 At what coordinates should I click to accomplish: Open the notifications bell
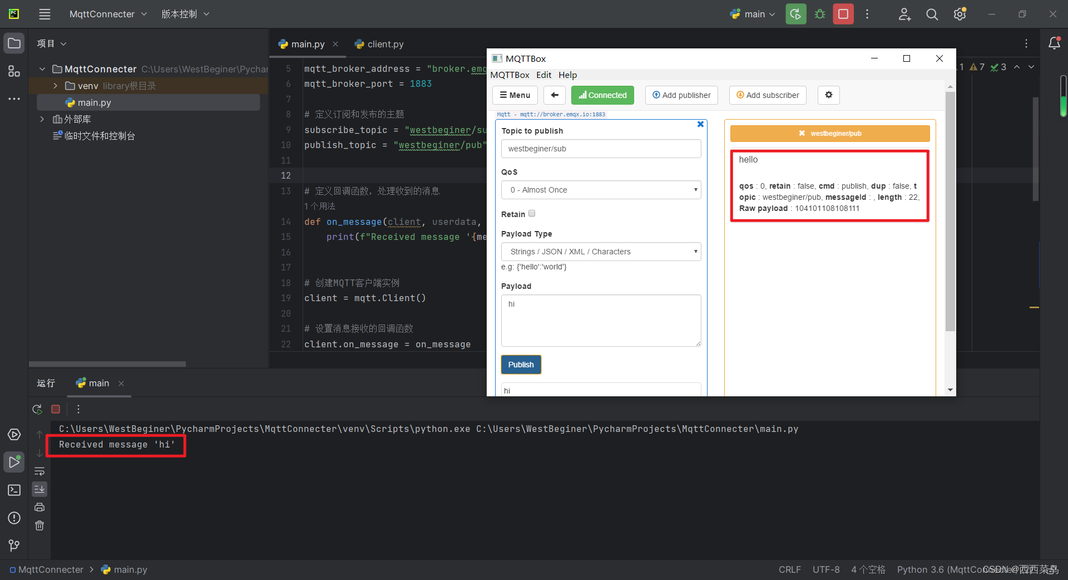1054,43
